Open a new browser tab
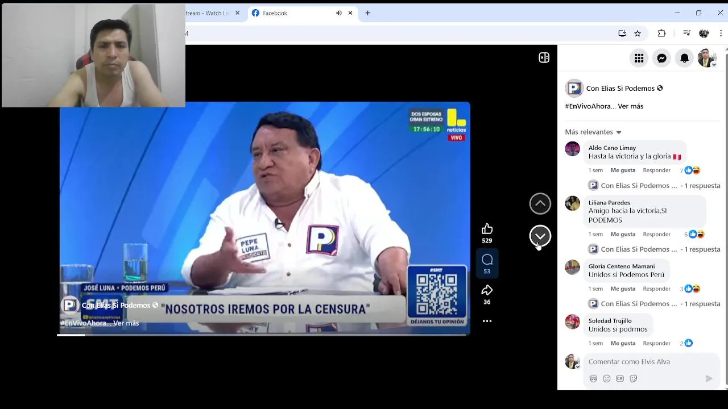Image resolution: width=728 pixels, height=409 pixels. coord(367,13)
